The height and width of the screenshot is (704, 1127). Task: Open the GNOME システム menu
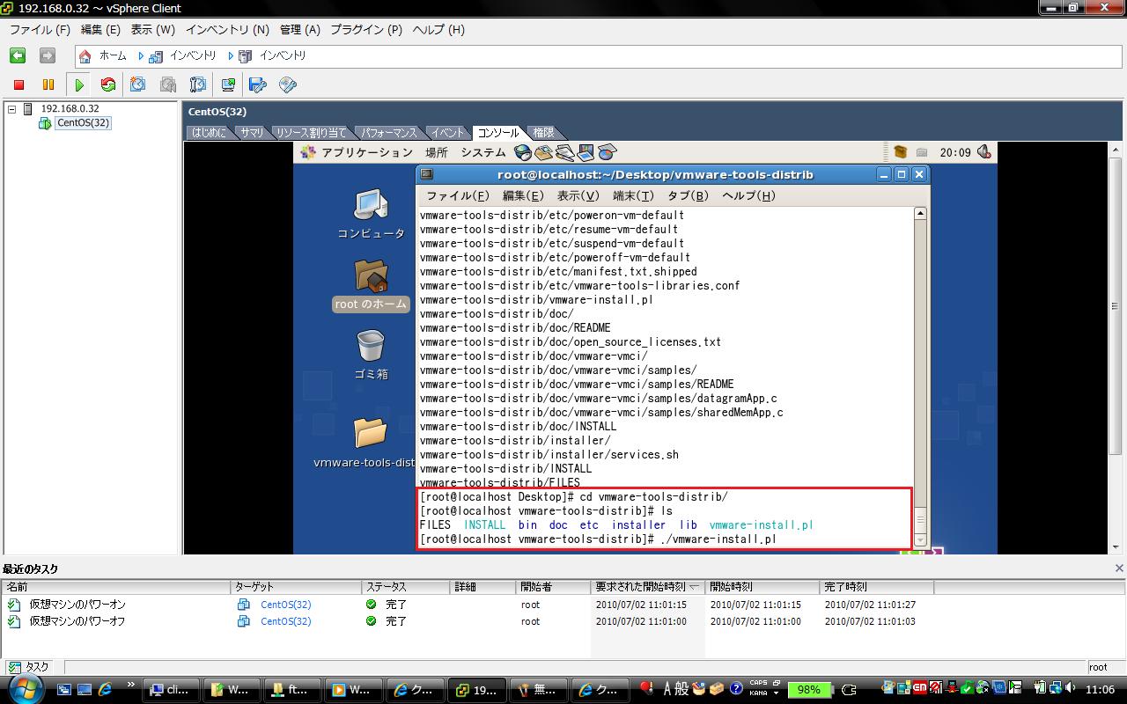click(483, 152)
